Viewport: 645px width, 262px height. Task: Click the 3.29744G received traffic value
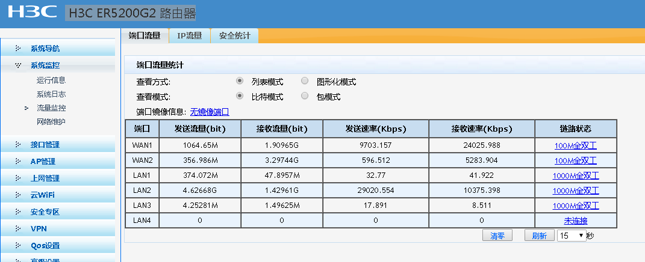(282, 160)
